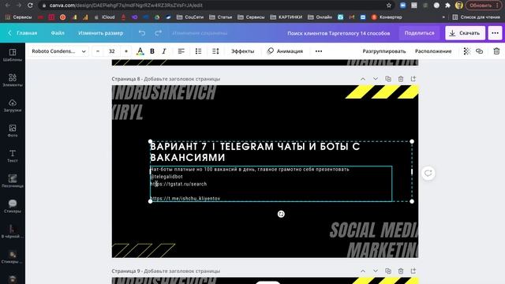Move page 9 down

pyautogui.click(x=376, y=271)
